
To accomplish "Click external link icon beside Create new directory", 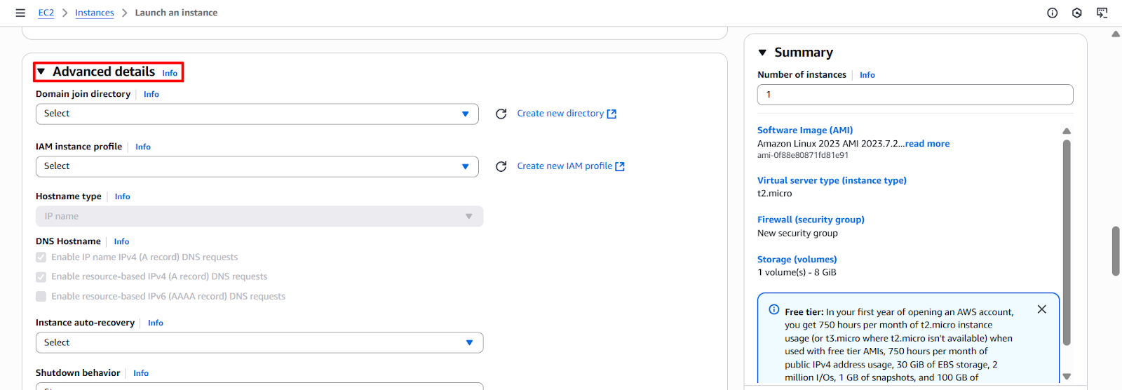I will coord(611,114).
